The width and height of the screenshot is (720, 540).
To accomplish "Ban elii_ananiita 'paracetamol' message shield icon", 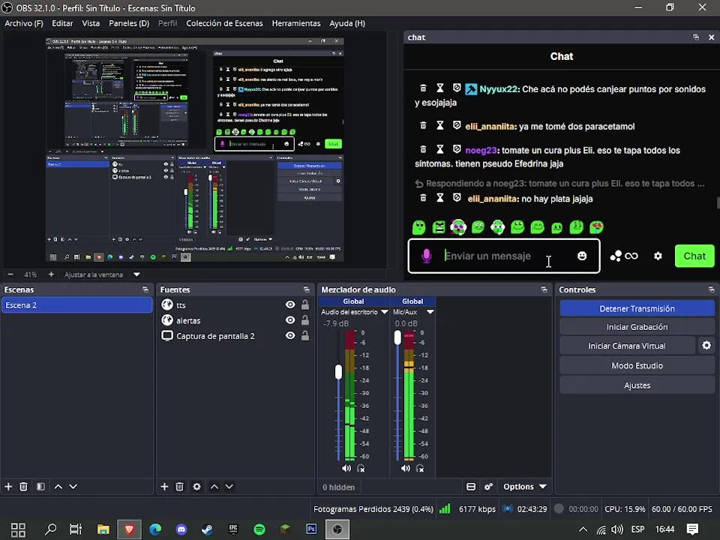I will [457, 125].
